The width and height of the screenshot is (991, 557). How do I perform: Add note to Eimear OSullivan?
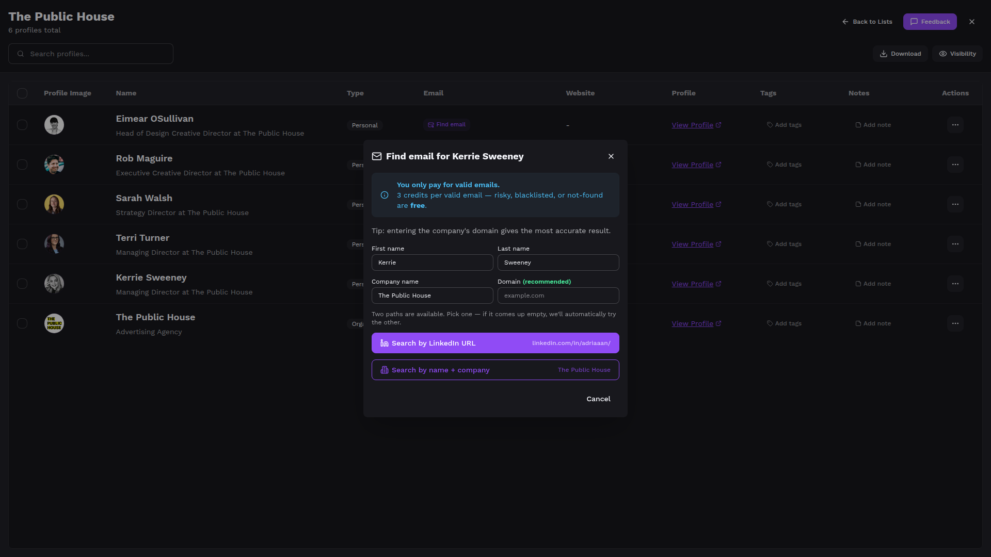[873, 125]
